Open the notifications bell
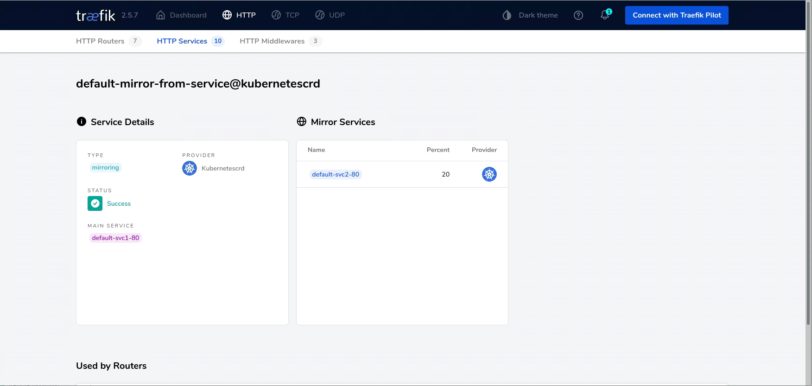 pos(605,15)
